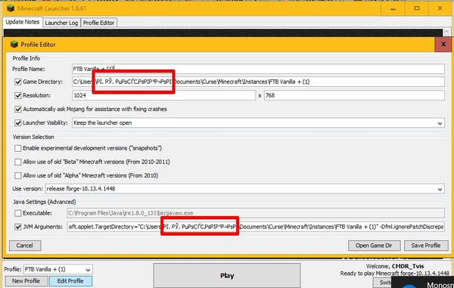Click the CMDR_Tvis username text

[x=408, y=266]
